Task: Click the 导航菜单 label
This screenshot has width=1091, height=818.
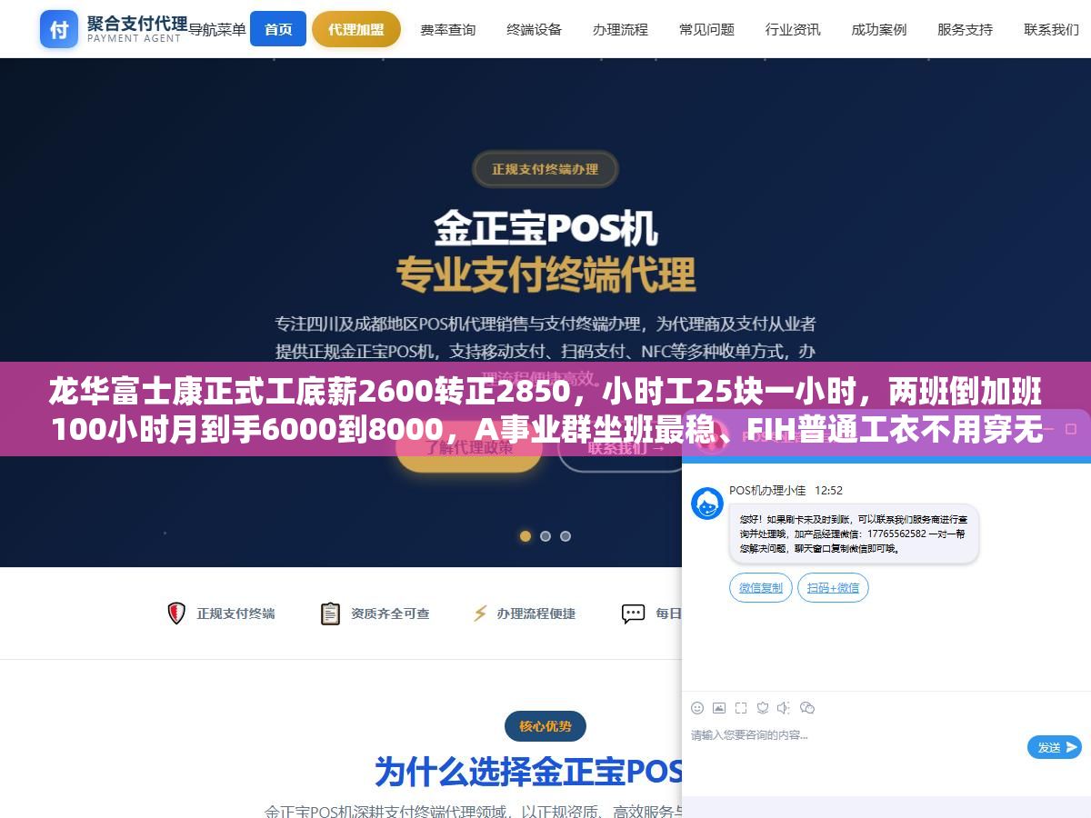Action: tap(217, 29)
